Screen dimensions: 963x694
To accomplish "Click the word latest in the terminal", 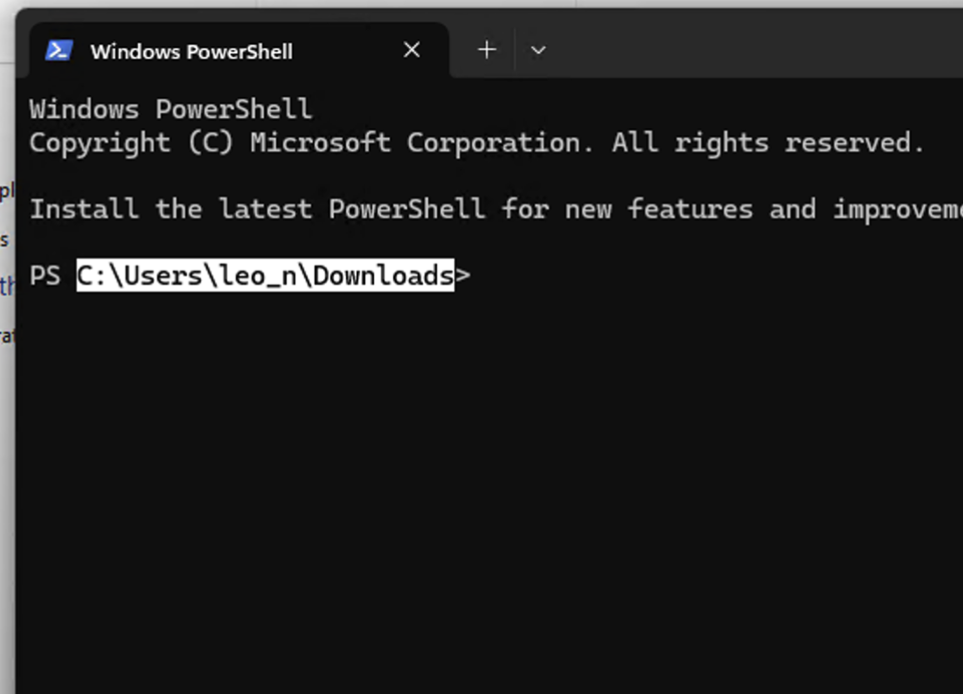I will (x=266, y=210).
